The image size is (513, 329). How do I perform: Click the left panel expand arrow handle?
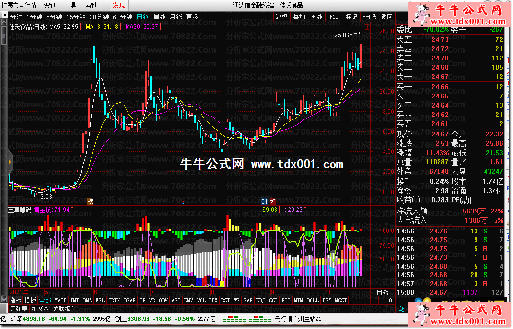10,161
